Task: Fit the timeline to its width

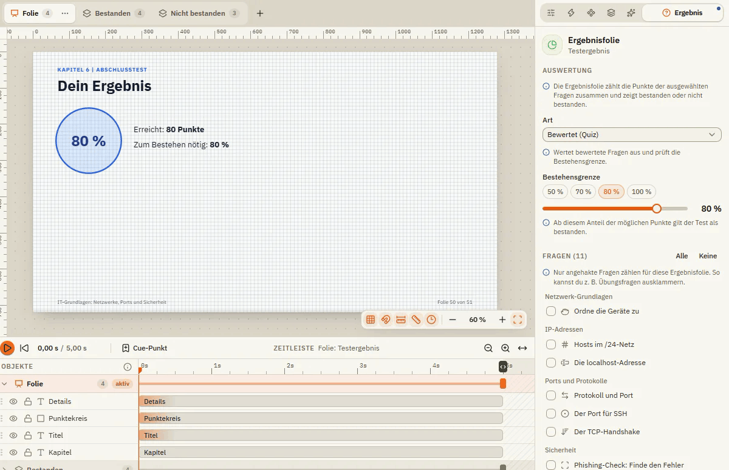Action: coord(522,348)
